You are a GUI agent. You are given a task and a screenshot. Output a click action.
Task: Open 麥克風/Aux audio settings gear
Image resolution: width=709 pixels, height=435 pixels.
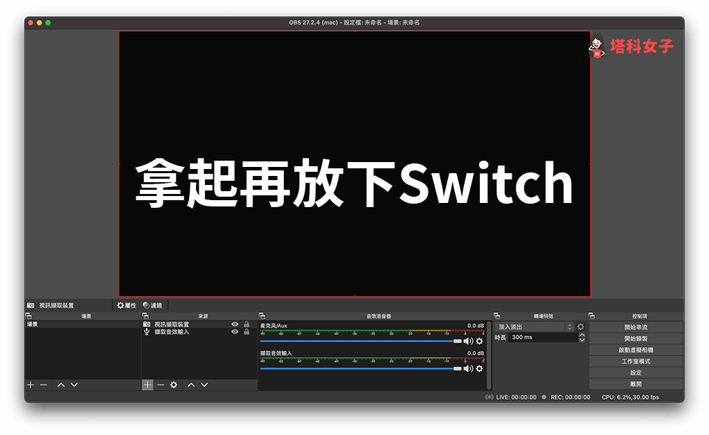479,341
